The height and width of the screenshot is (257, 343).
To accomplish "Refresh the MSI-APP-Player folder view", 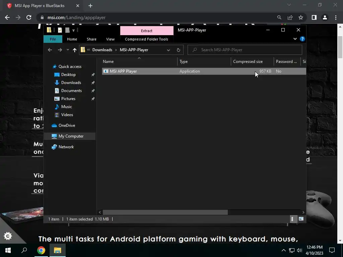I will pos(179,50).
